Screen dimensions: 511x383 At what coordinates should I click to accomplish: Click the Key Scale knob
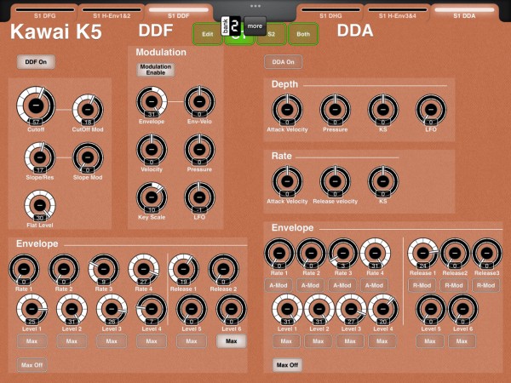pos(152,197)
